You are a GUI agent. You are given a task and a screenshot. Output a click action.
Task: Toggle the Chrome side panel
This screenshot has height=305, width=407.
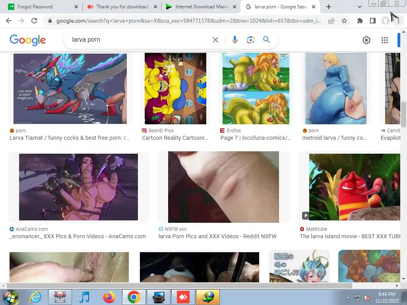pos(373,21)
